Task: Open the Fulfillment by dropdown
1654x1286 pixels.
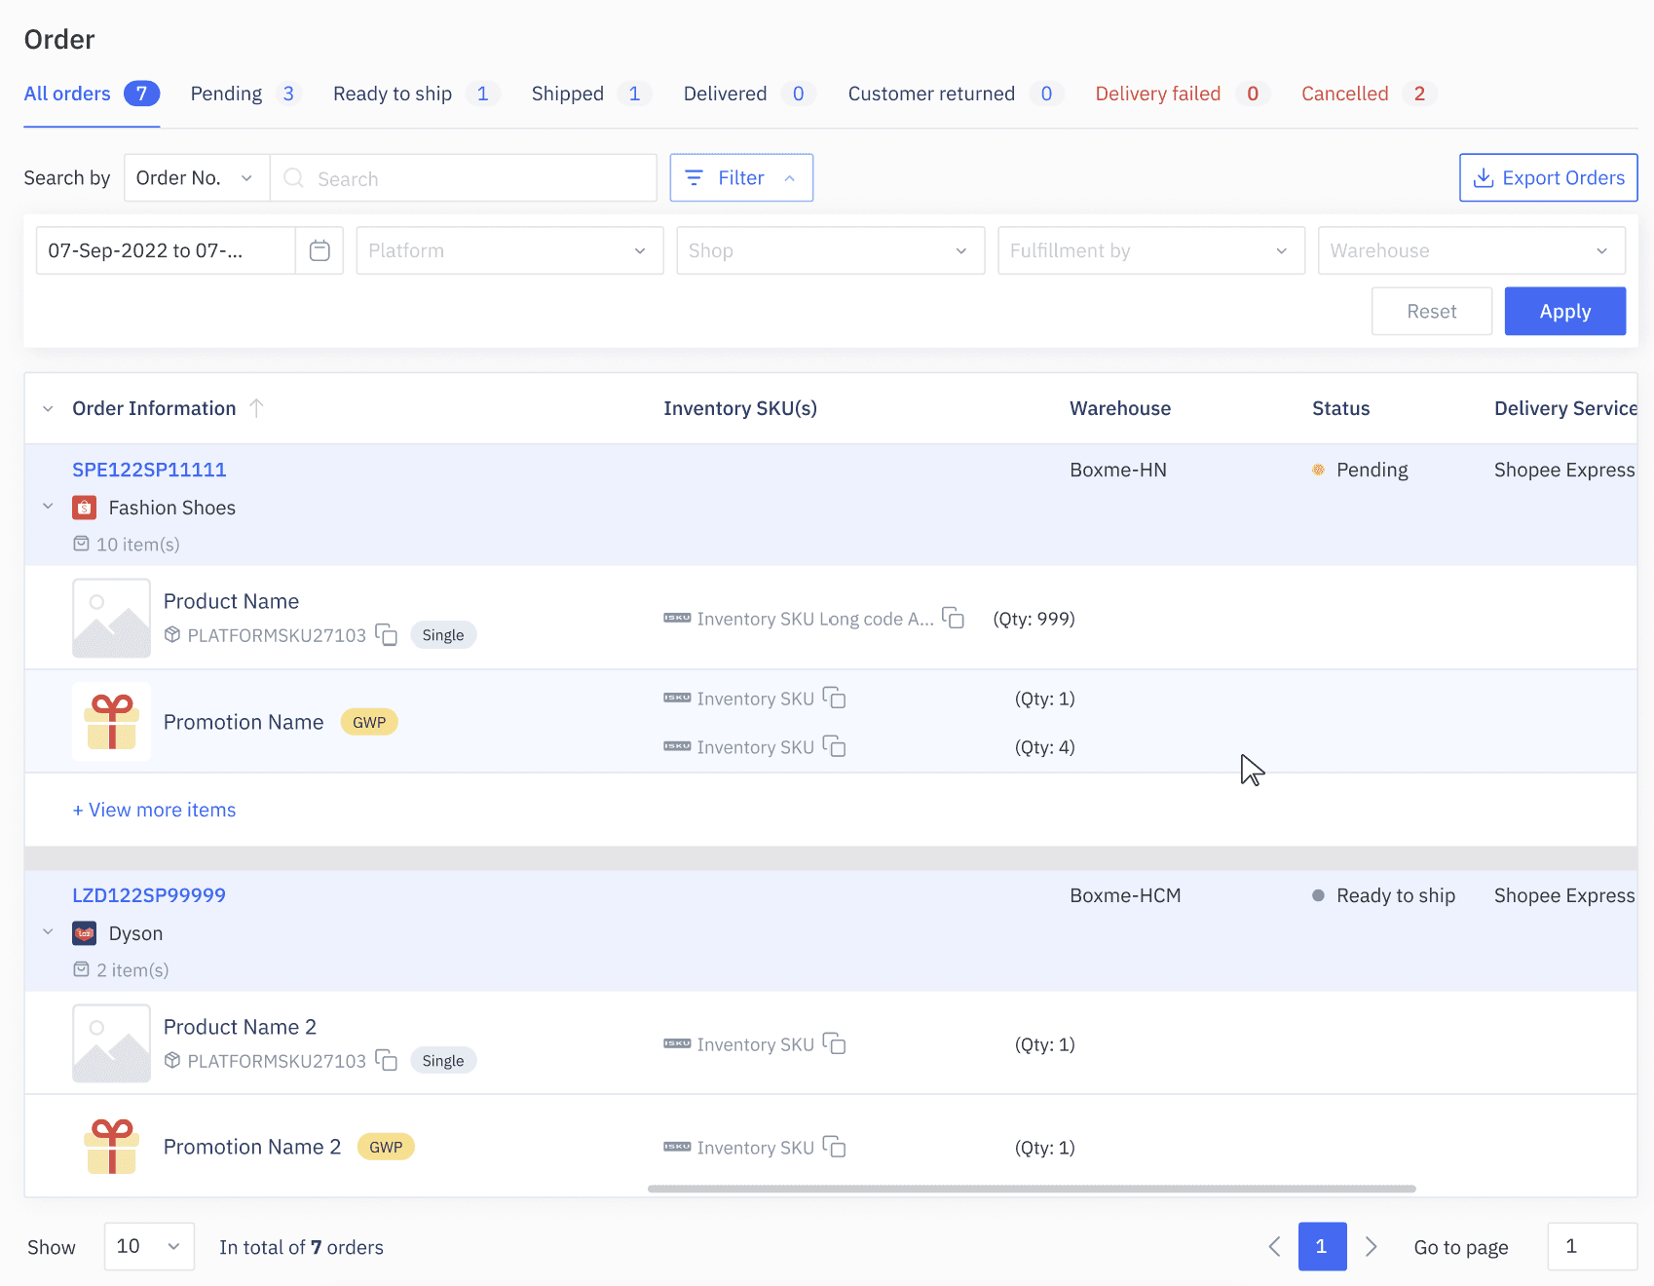Action: pos(1151,250)
